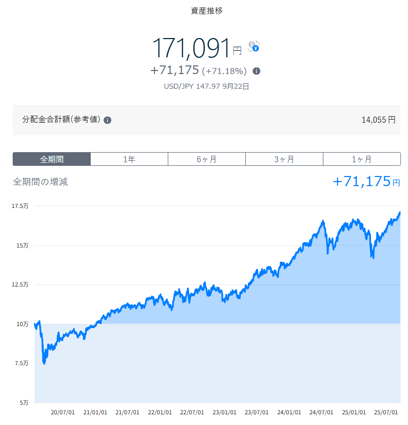Click the 23/01/01 date on chart axis
Viewport: 408px width, 425px height.
click(x=225, y=413)
